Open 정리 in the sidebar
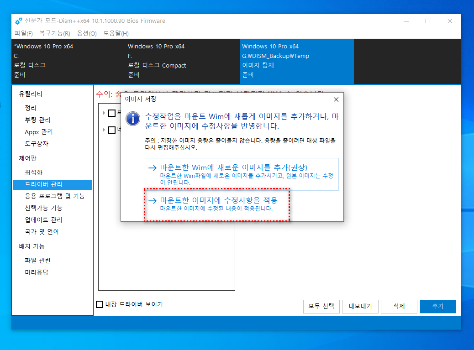This screenshot has height=350, width=474. pyautogui.click(x=31, y=108)
